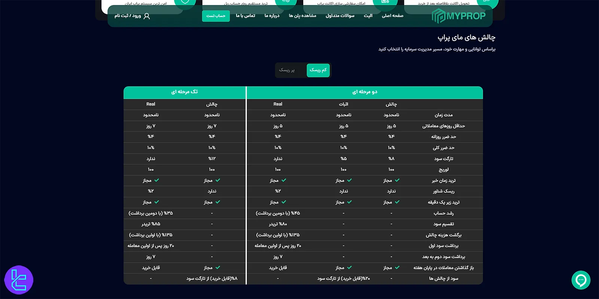
Task: Click the حداقل روزهای معاملاتی row label
Action: pos(444,126)
